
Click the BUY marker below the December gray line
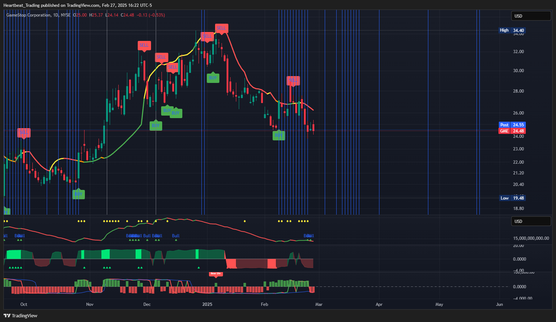click(x=156, y=125)
